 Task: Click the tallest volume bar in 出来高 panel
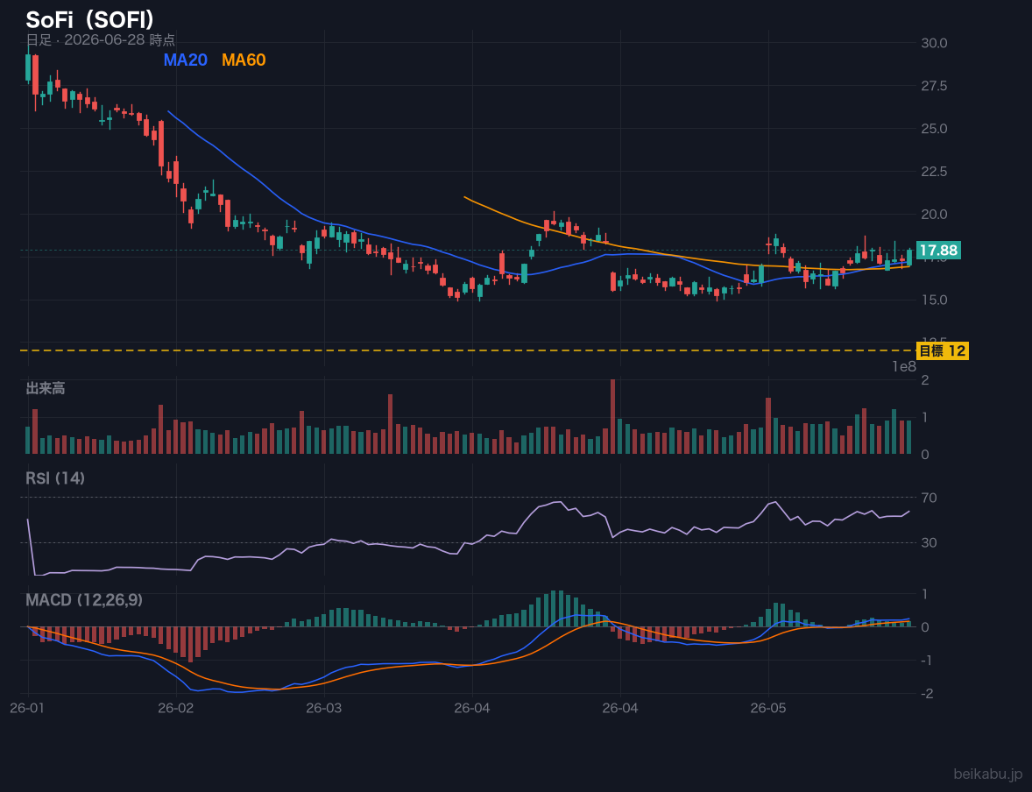click(612, 417)
